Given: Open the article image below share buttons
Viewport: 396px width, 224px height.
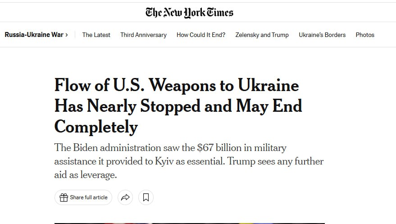Looking at the screenshot, I should pyautogui.click(x=189, y=223).
